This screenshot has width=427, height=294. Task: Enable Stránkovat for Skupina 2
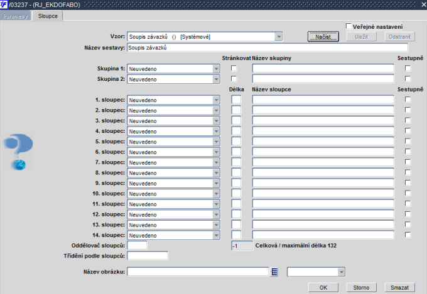tap(234, 78)
